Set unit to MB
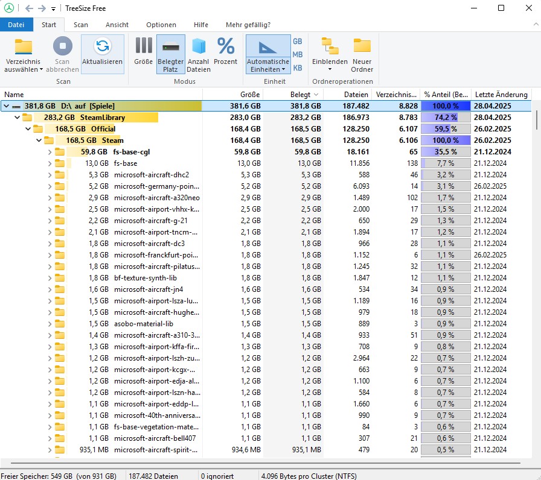The width and height of the screenshot is (541, 480). [298, 54]
